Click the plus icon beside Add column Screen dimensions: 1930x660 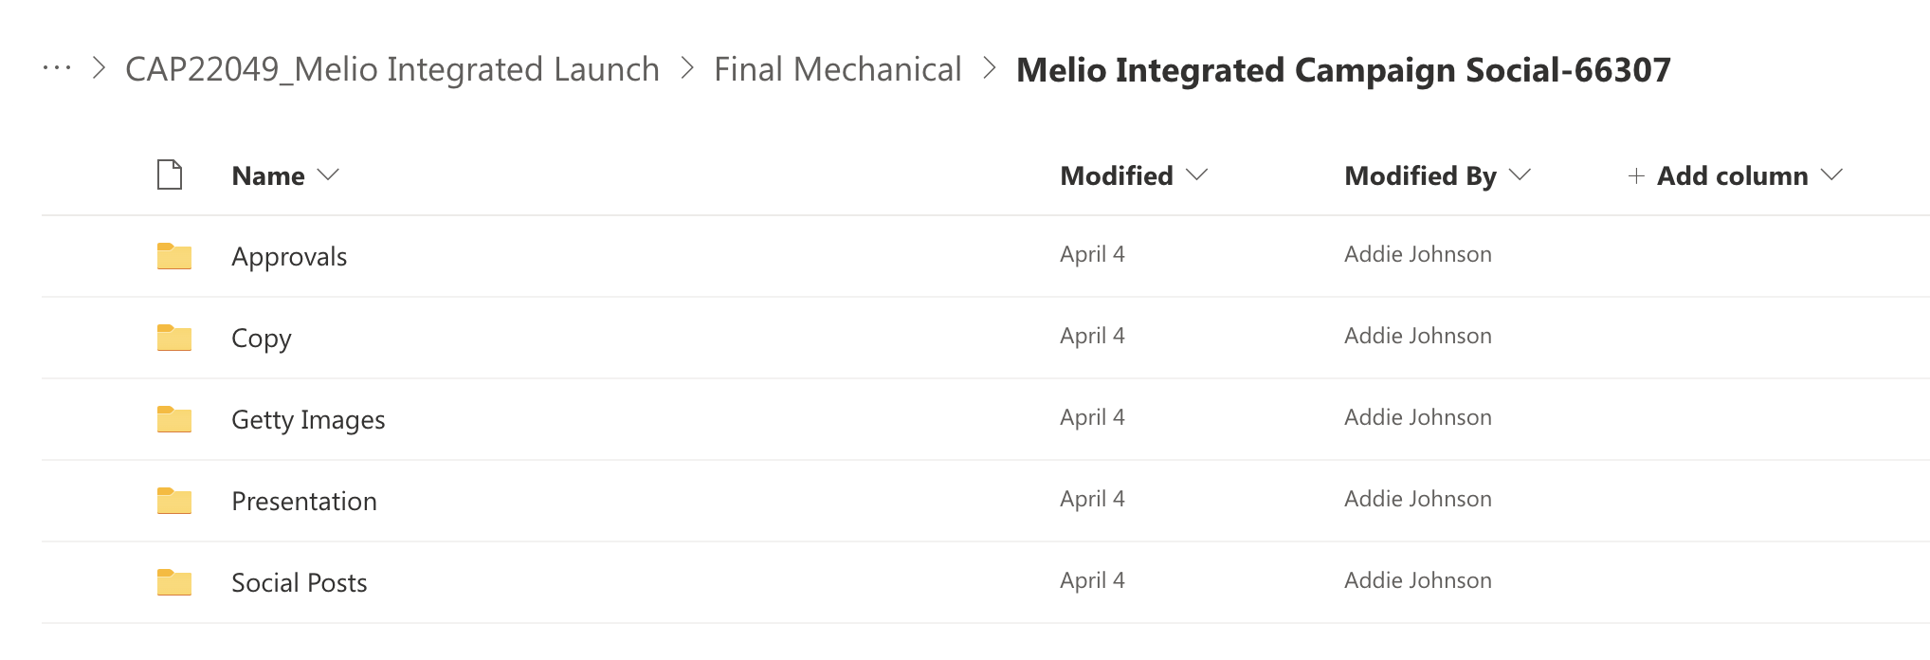1635,176
